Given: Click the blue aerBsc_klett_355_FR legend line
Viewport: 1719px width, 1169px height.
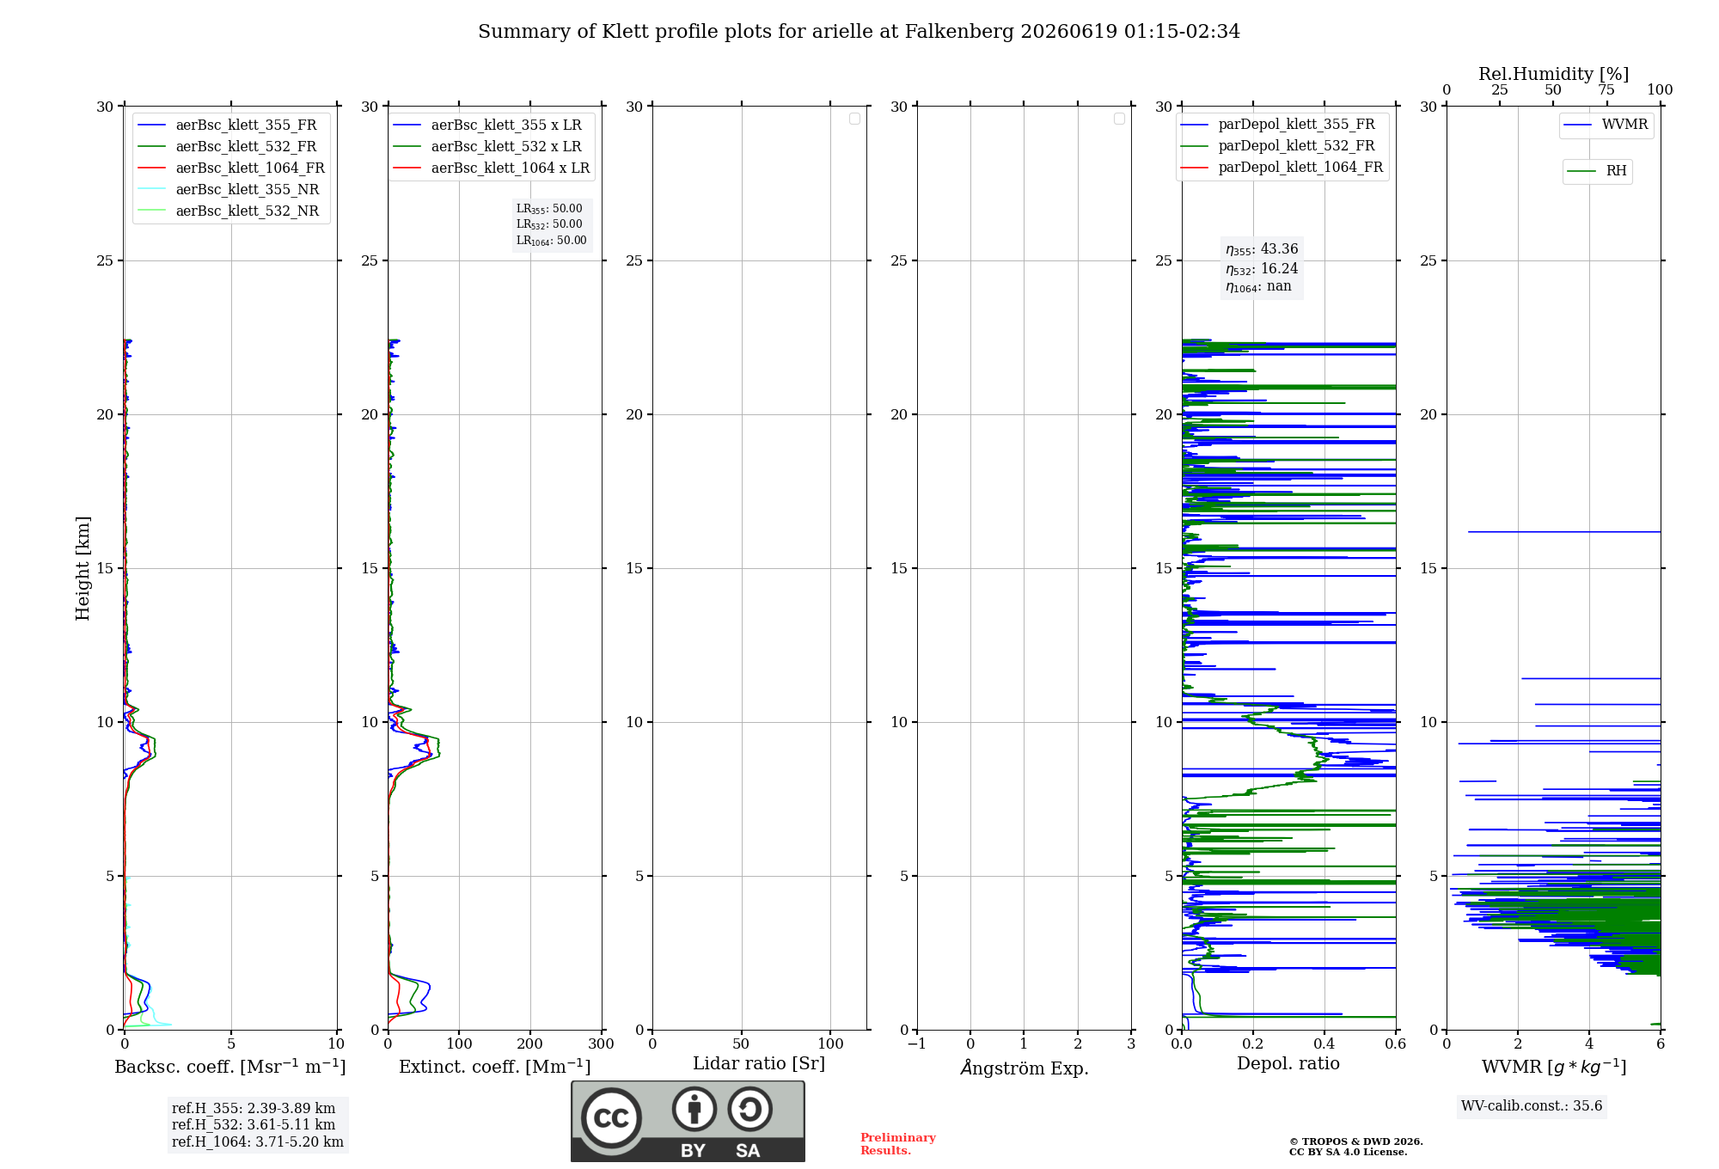Looking at the screenshot, I should (152, 125).
